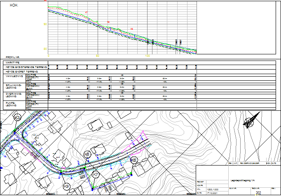Image resolution: width=281 pixels, height=196 pixels.
Task: Click the profile number 50 axis label
Action: 98,56
